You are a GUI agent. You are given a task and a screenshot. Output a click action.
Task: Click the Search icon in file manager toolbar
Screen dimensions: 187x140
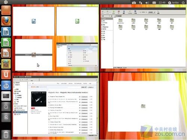158,12
